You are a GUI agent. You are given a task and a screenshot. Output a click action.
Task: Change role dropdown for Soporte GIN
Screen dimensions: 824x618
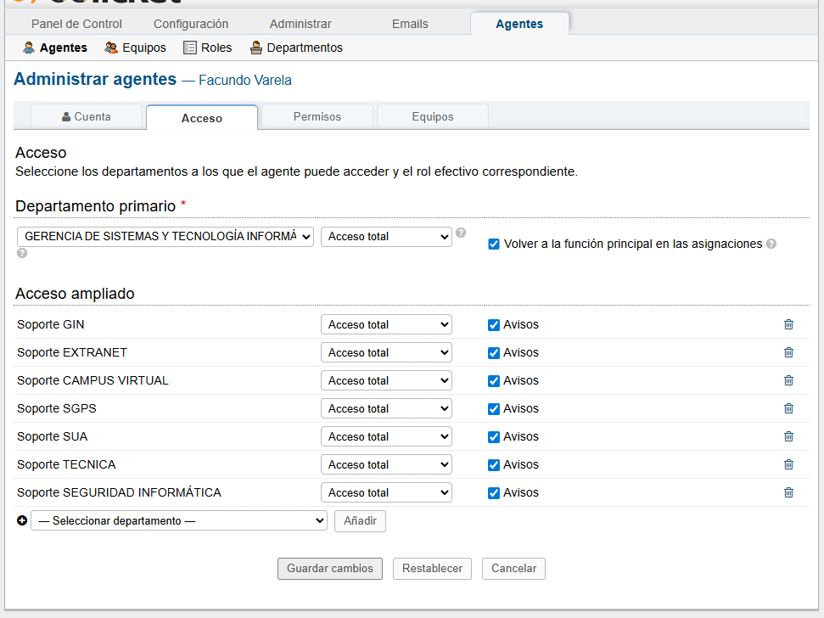386,324
